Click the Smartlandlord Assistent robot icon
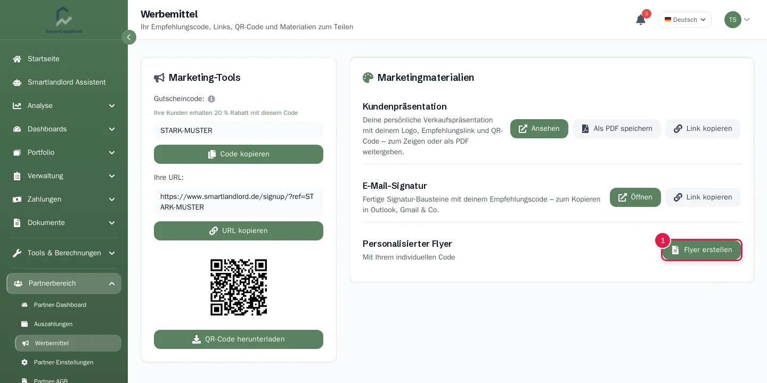The height and width of the screenshot is (383, 767). click(17, 82)
